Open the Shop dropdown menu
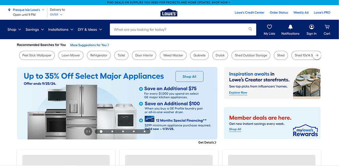The image size is (339, 166). 14,30
